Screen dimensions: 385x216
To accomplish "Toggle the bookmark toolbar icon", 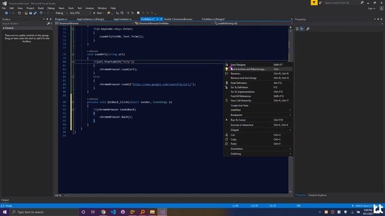I will [x=138, y=13].
